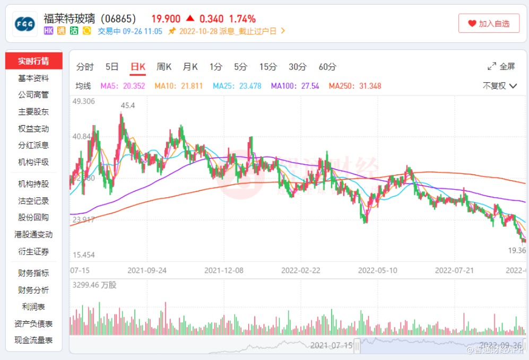Toggle the MA25 moving average legend

pos(237,86)
